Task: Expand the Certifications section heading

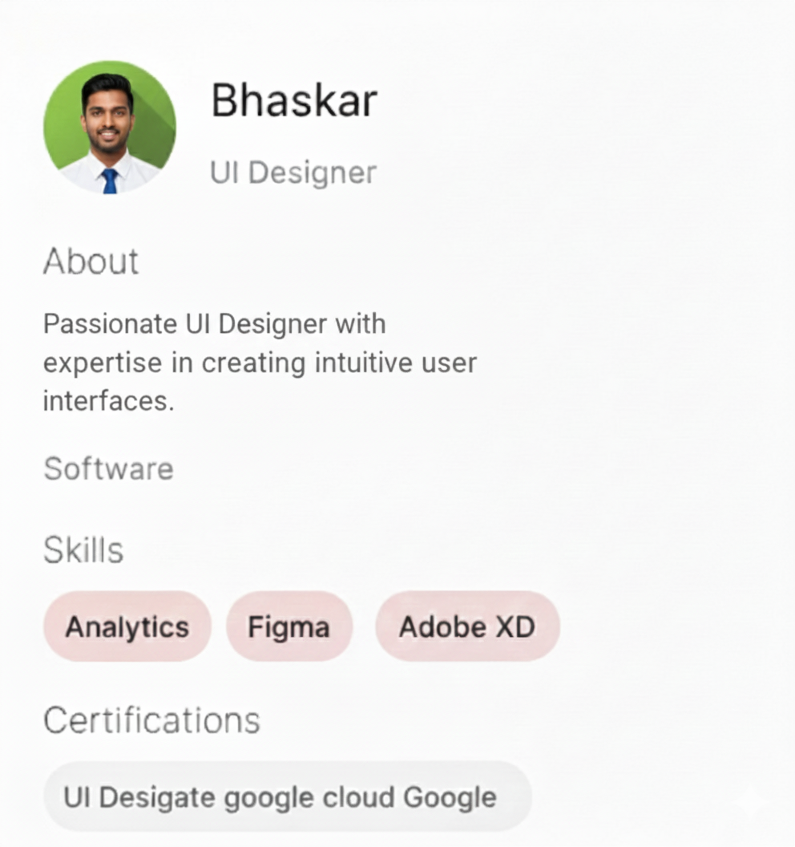Action: 151,720
